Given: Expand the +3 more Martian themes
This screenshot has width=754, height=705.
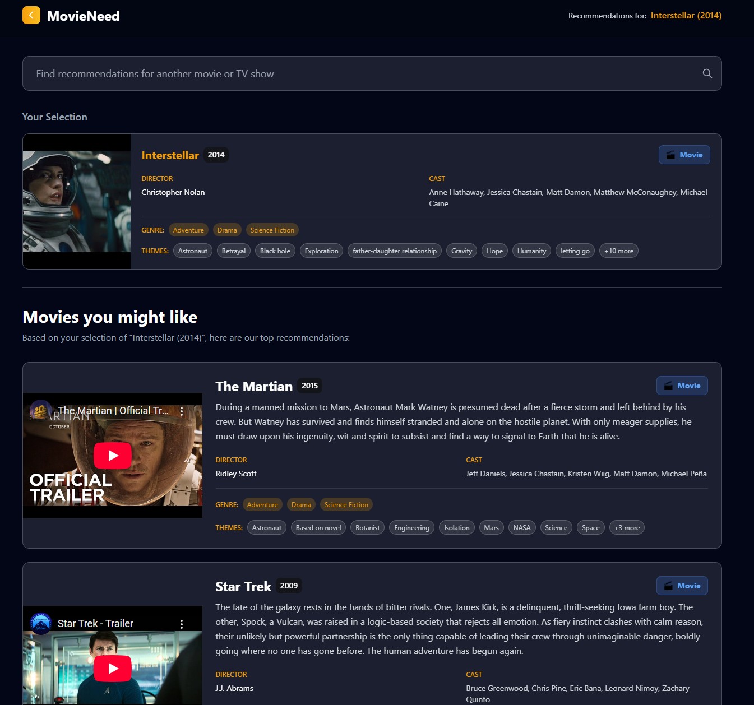Looking at the screenshot, I should (626, 528).
